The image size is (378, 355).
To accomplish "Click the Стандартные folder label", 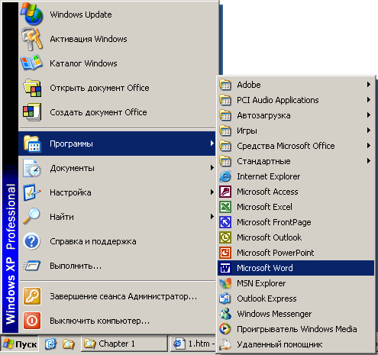I will pos(263,161).
